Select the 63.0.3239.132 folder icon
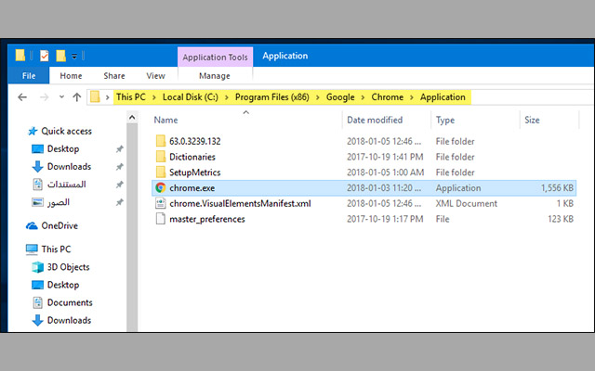The width and height of the screenshot is (595, 371). (161, 140)
